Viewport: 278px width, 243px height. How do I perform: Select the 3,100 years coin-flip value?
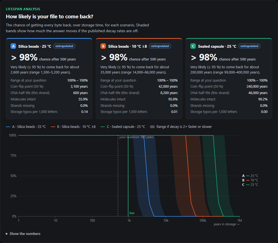pos(79,87)
